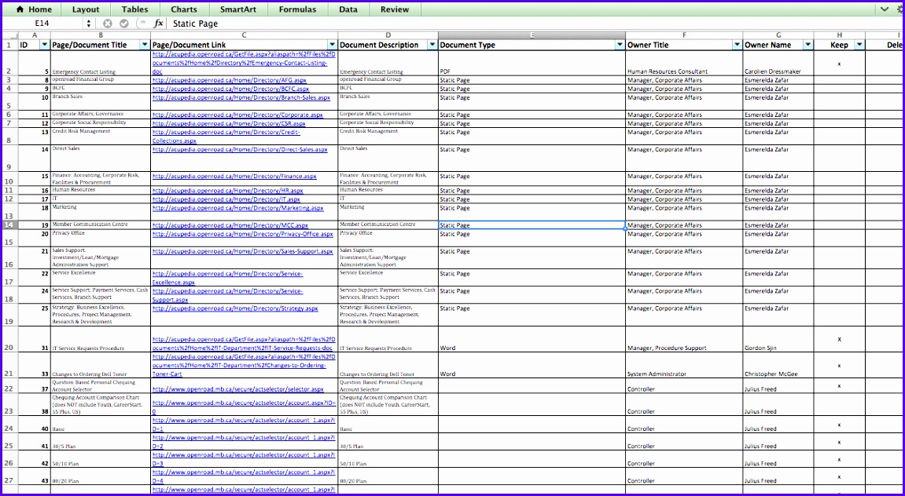Open the Document Type column filter dropdown
This screenshot has width=905, height=496.
coord(620,46)
